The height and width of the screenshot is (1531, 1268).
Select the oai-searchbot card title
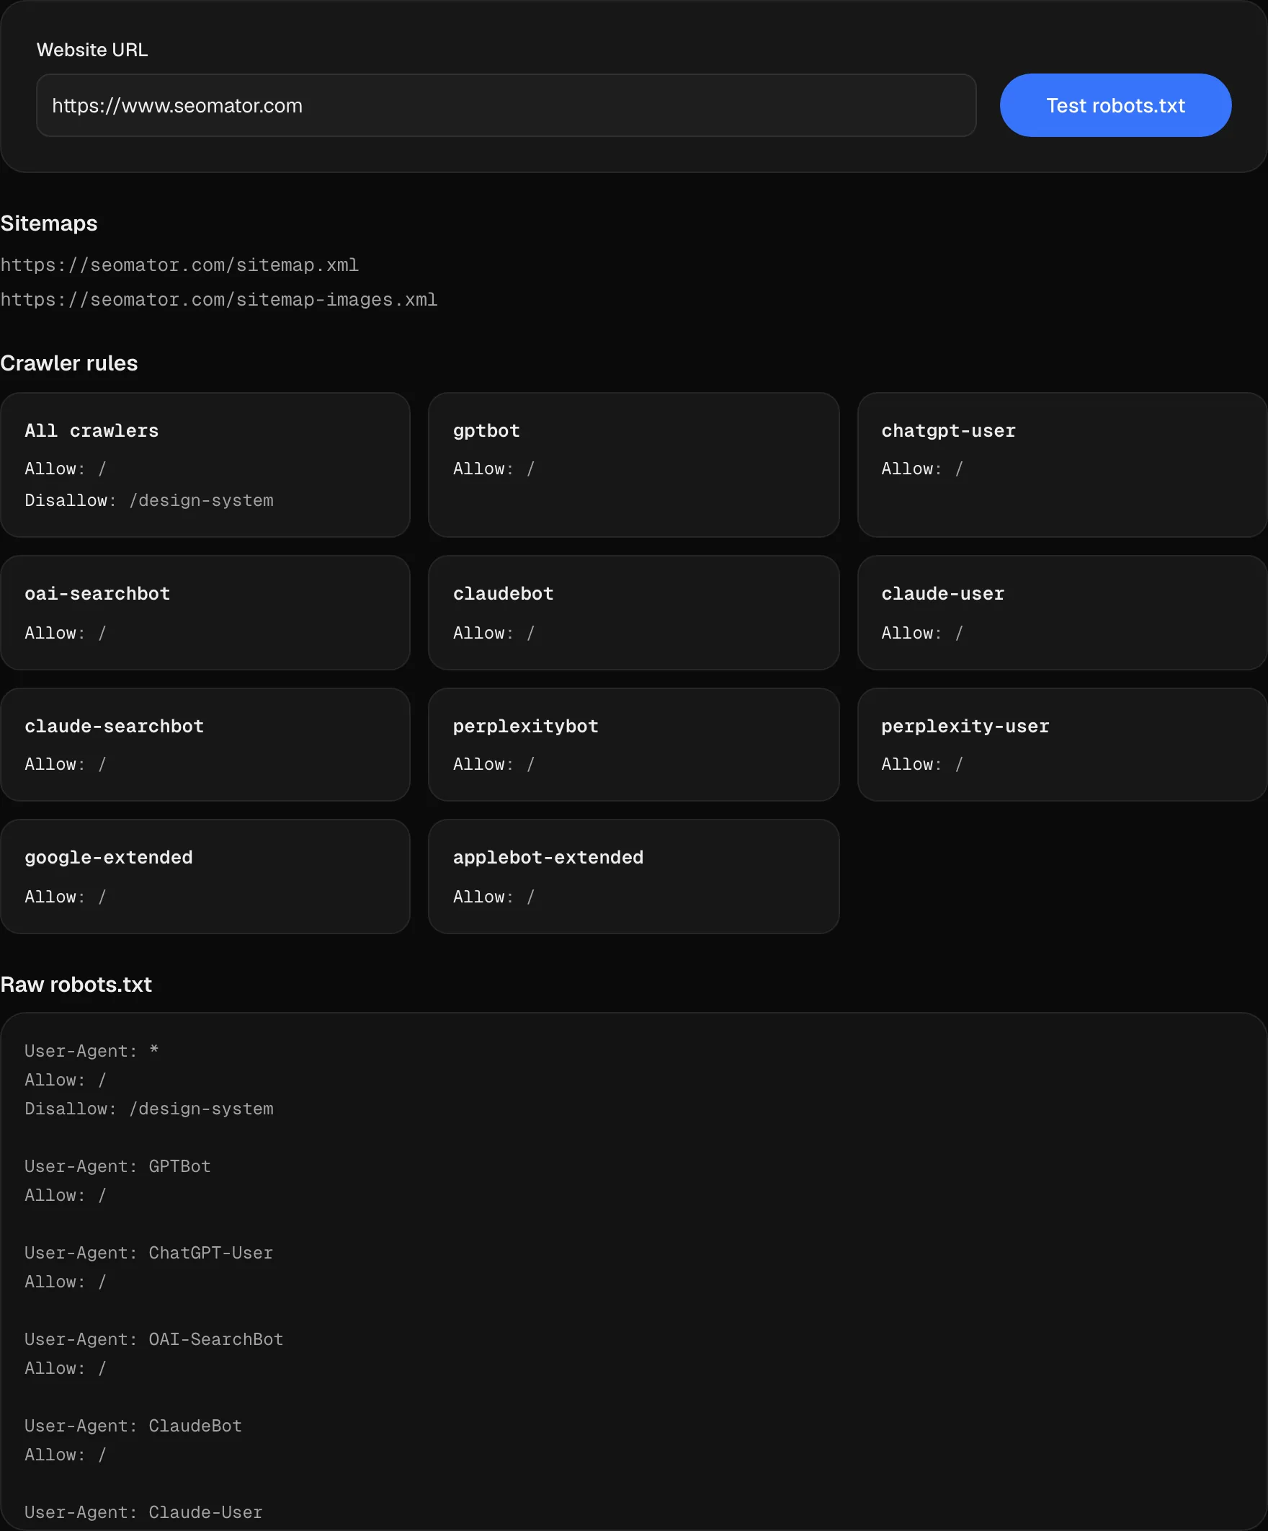(x=98, y=593)
